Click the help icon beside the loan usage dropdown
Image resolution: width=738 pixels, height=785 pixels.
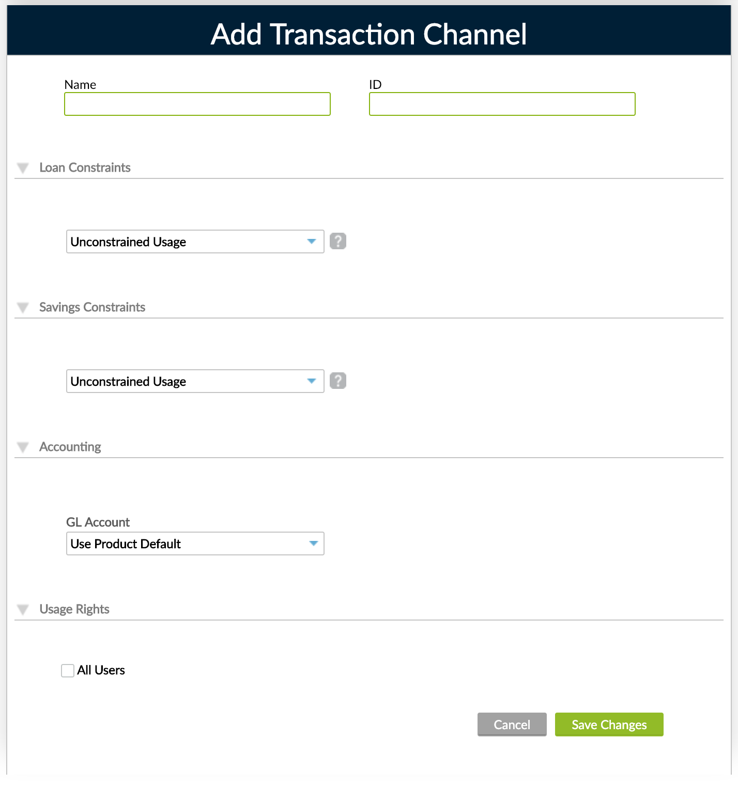pyautogui.click(x=337, y=241)
